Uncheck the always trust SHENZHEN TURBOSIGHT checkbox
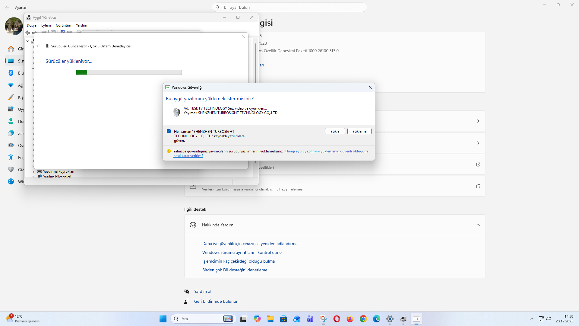This screenshot has height=326, width=579. tap(169, 131)
